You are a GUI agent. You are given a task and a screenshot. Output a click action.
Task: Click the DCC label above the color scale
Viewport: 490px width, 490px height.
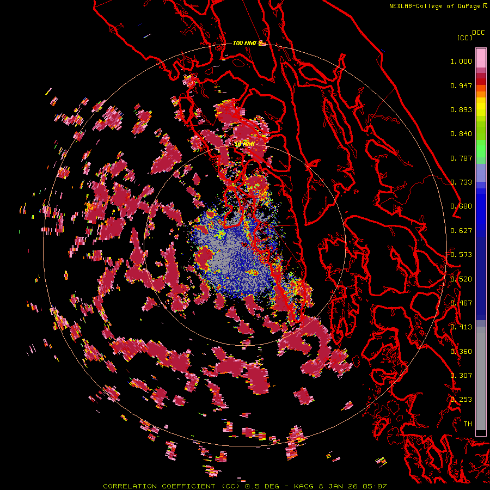[x=479, y=33]
